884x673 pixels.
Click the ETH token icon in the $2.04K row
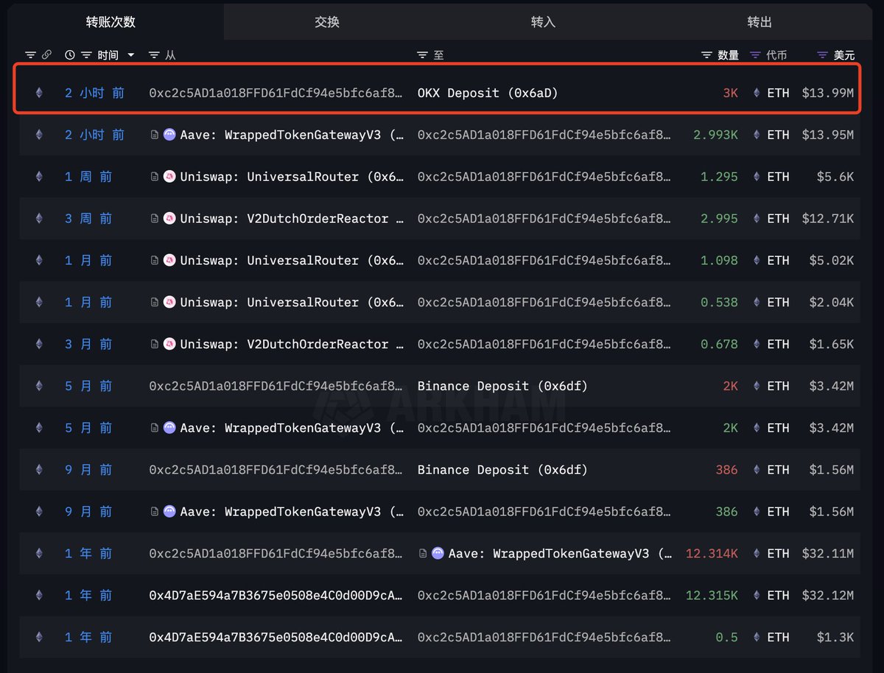(x=756, y=303)
